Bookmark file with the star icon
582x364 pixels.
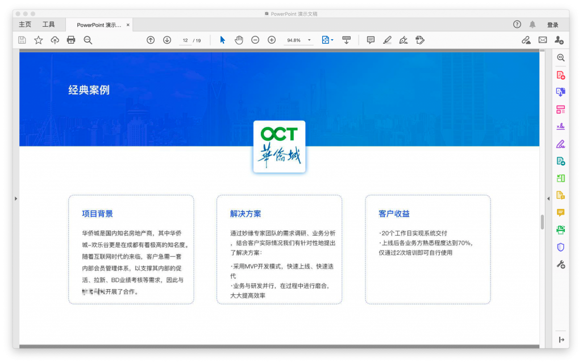[38, 40]
